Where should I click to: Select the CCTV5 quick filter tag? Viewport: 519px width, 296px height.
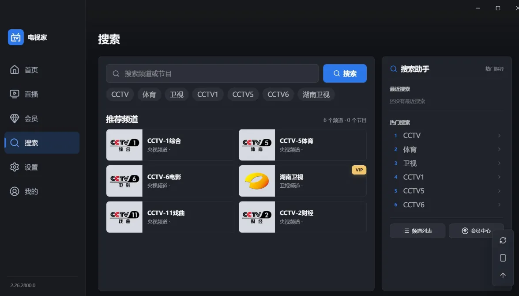(243, 95)
